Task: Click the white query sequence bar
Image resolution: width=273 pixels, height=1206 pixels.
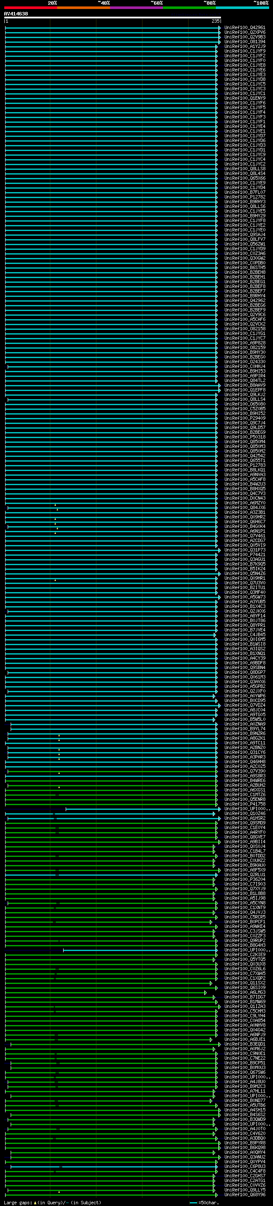Action: (x=112, y=17)
